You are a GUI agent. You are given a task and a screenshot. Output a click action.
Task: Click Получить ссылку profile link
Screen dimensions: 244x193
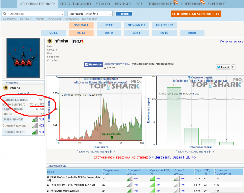click(231, 41)
